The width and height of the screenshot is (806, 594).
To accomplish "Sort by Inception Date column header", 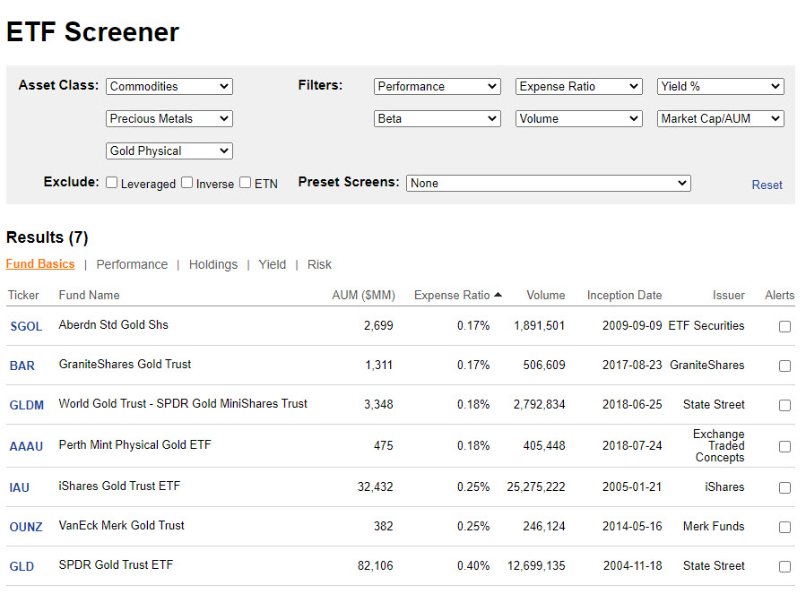I will tap(624, 295).
